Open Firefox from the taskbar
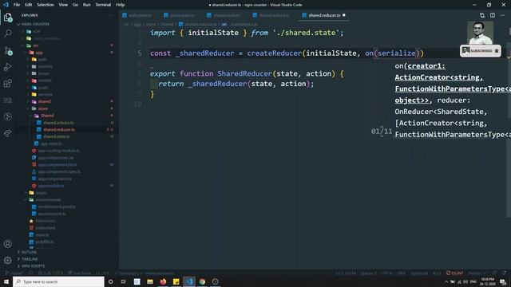511x287 pixels. (163, 281)
